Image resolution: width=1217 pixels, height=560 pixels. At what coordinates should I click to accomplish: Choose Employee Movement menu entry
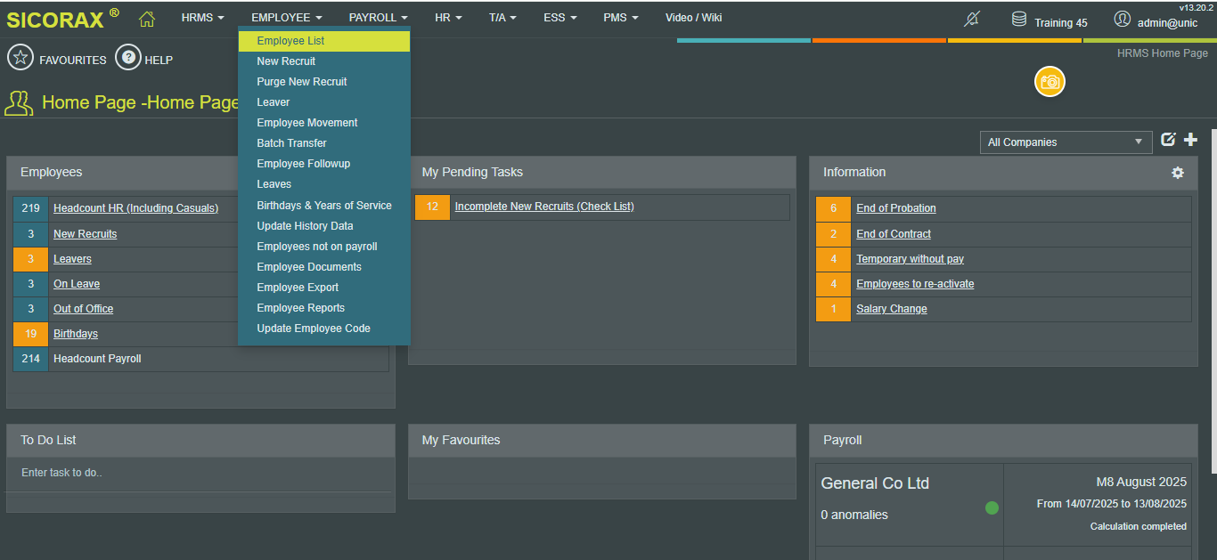pos(307,123)
